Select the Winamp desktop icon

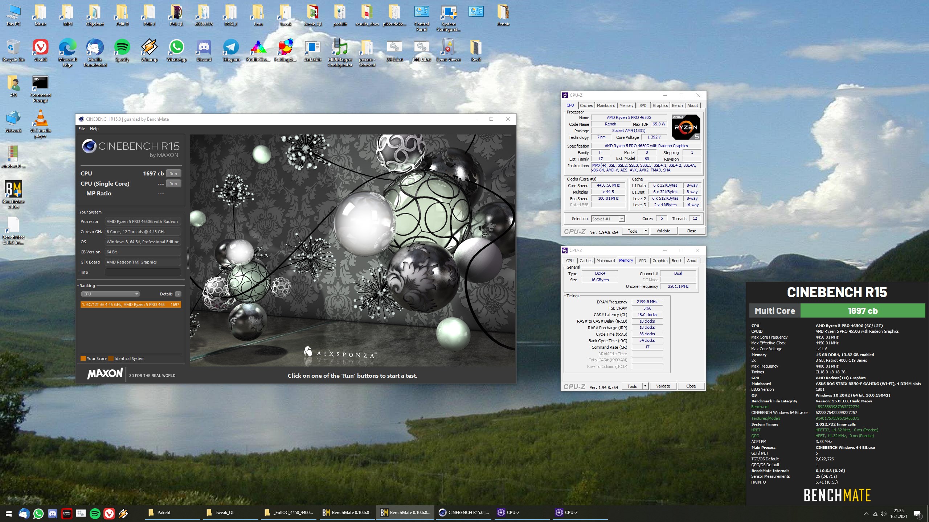(149, 50)
